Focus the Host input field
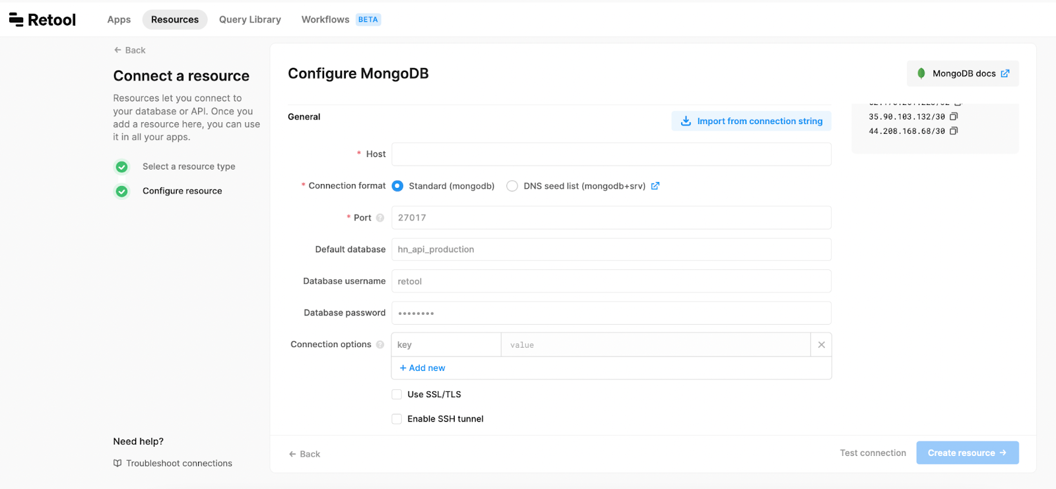The image size is (1056, 489). [x=611, y=154]
